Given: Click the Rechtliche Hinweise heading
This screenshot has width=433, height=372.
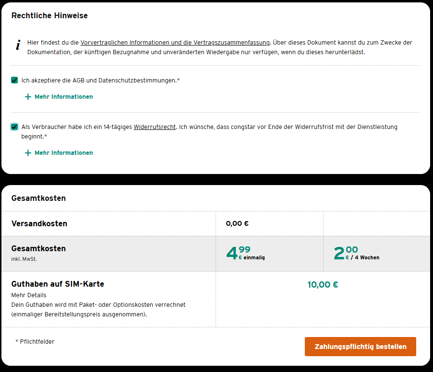Looking at the screenshot, I should coord(49,16).
